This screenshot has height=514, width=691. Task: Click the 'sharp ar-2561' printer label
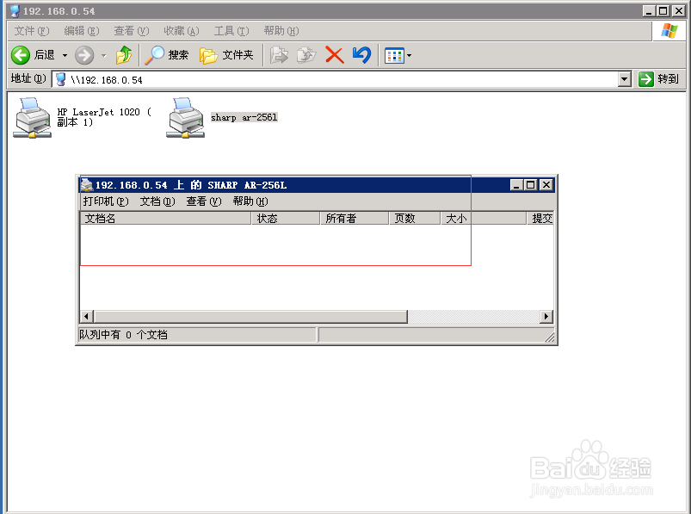pyautogui.click(x=244, y=117)
